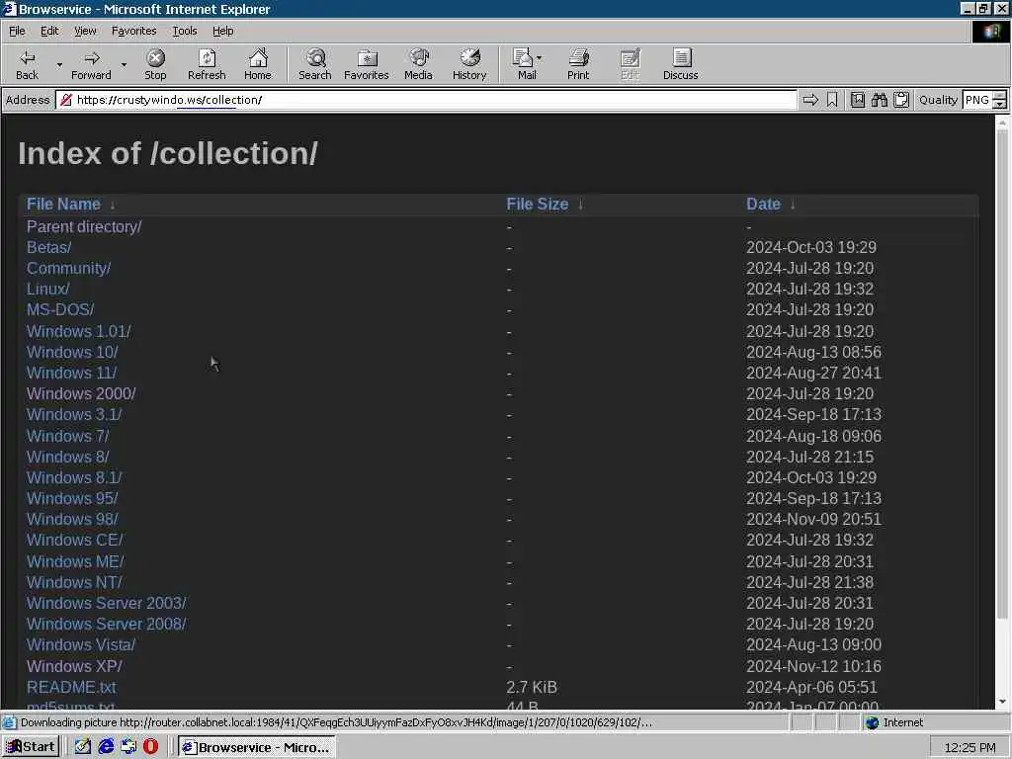Click the down arrow beside File Name

click(113, 205)
